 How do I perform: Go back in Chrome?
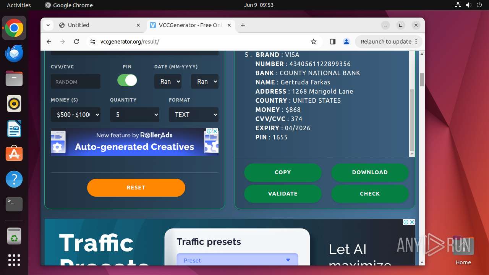(49, 42)
